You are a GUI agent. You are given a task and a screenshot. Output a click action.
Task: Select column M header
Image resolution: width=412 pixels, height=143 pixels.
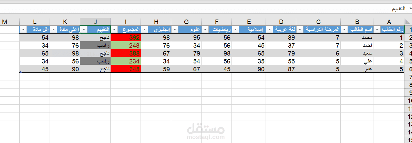pyautogui.click(x=10, y=22)
